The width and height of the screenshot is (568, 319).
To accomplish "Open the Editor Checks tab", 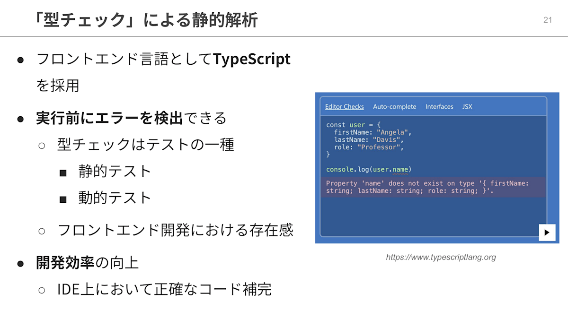I will pyautogui.click(x=344, y=107).
